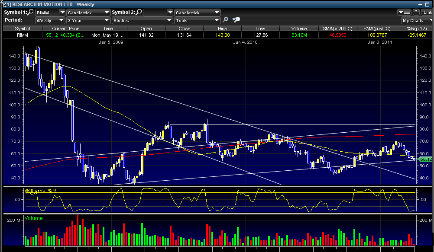Click the SMA(p:50 C) column header
This screenshot has width=434, height=252.
tap(377, 29)
